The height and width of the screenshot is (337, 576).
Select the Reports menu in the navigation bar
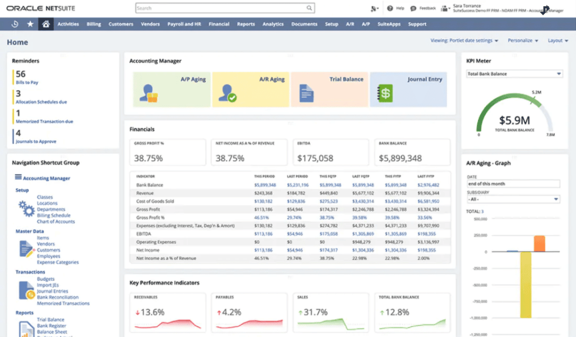[x=246, y=23]
